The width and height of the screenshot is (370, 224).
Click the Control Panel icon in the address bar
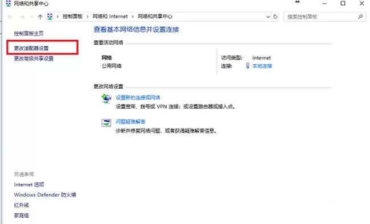[50, 16]
